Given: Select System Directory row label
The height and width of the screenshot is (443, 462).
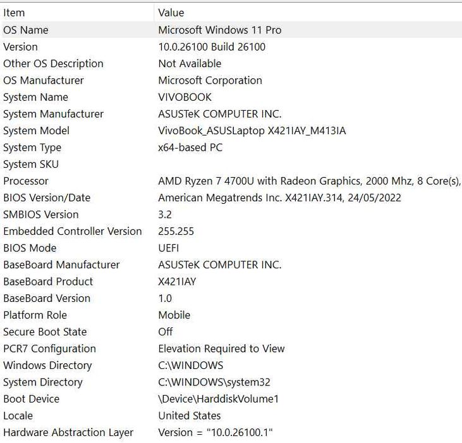Looking at the screenshot, I should (x=43, y=382).
